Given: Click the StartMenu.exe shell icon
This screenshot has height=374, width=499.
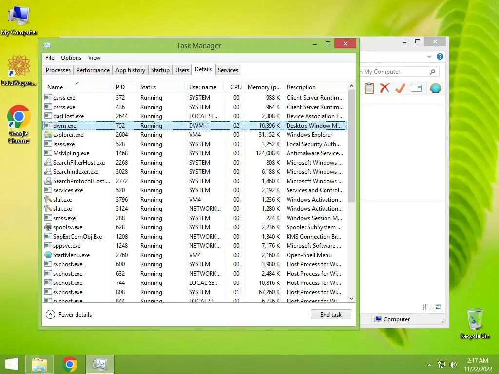Looking at the screenshot, I should [x=48, y=255].
